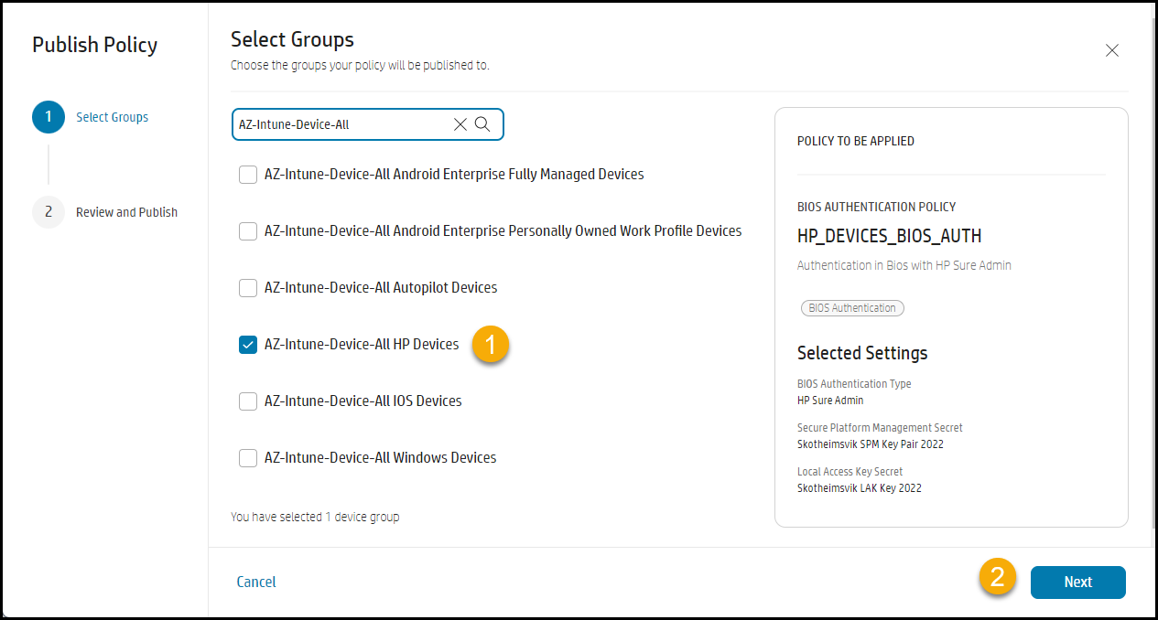Click the 'HP Sure Admin' setting value
The height and width of the screenshot is (620, 1158).
830,401
